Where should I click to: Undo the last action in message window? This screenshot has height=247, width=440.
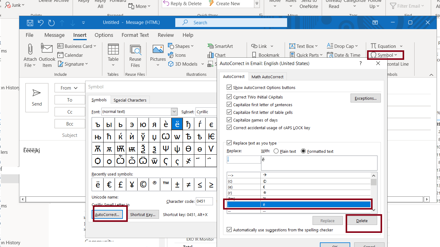tap(41, 23)
